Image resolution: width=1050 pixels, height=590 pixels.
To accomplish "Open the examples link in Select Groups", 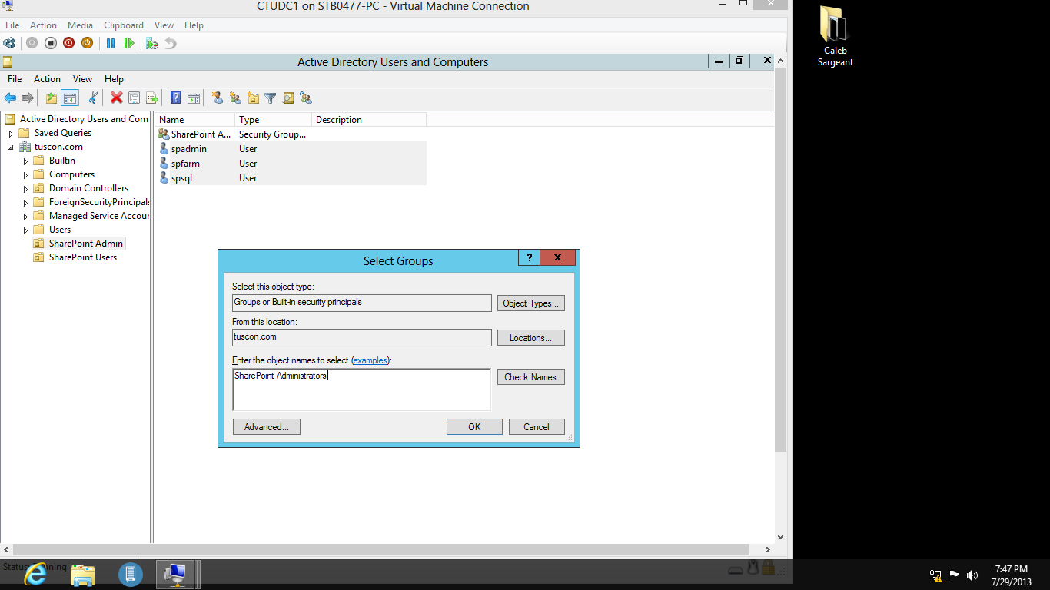I will click(370, 360).
